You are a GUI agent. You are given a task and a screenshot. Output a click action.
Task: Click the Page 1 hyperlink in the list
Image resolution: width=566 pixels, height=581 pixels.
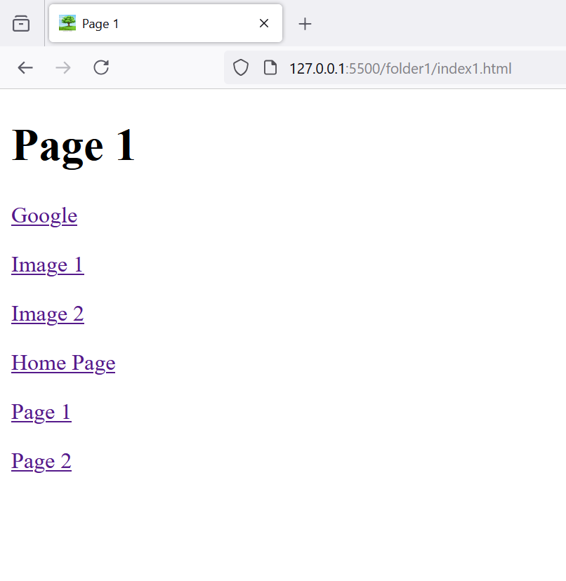41,412
